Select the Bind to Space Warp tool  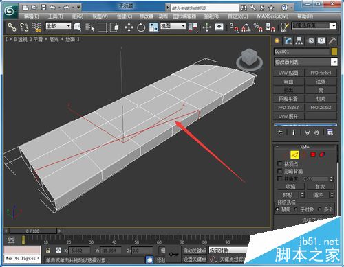pyautogui.click(x=36, y=27)
